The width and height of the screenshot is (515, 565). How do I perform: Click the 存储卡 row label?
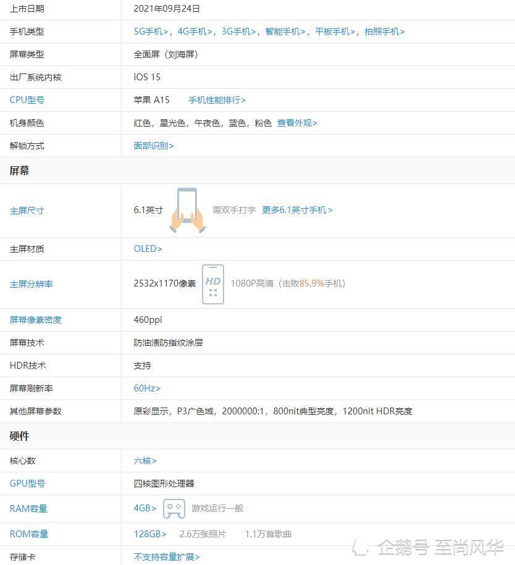click(23, 557)
